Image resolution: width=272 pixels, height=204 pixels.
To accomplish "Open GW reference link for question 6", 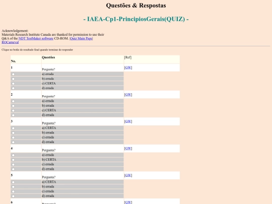I will point(128,202).
